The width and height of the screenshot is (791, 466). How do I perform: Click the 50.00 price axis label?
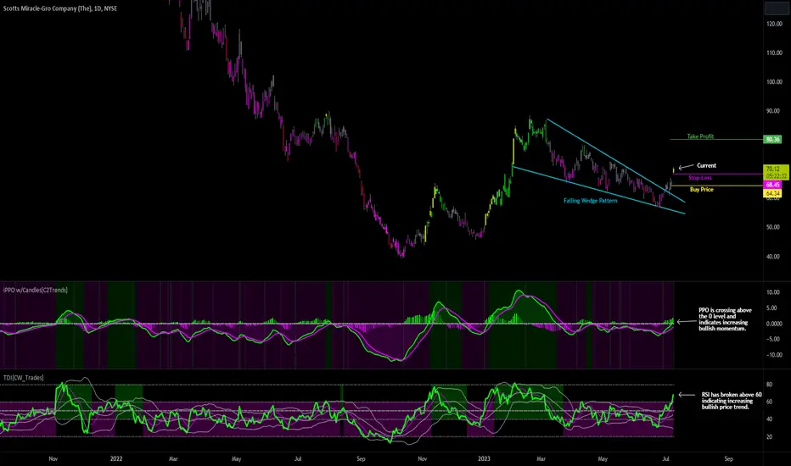[x=773, y=227]
